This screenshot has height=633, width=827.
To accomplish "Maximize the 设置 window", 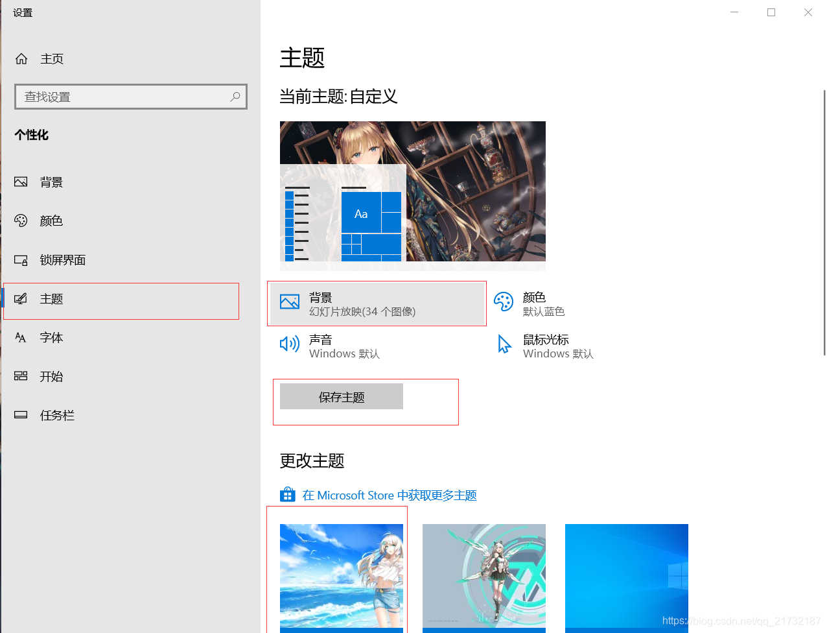I will coord(771,12).
